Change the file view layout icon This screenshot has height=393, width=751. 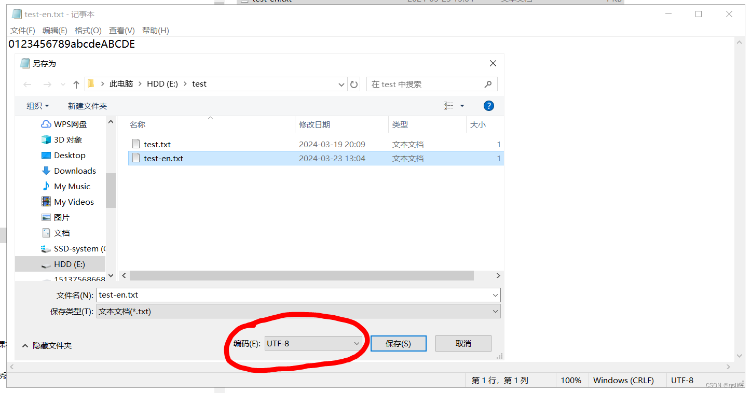coord(448,106)
